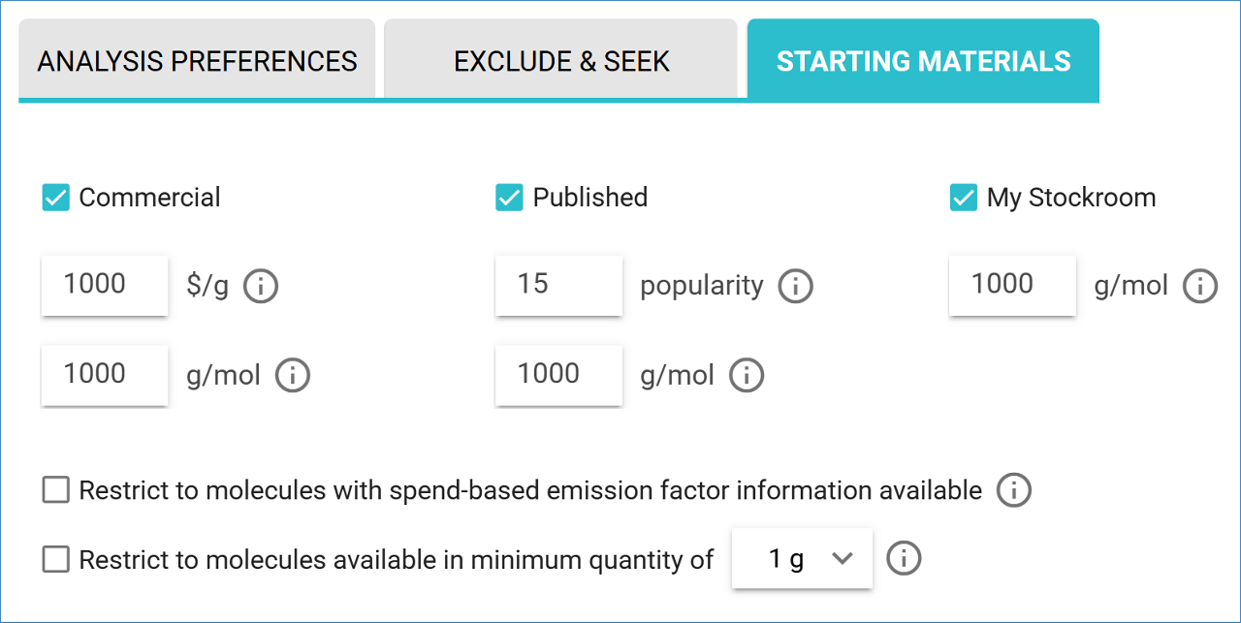The height and width of the screenshot is (623, 1241).
Task: Click the Commercial $/g price input field
Action: click(105, 285)
